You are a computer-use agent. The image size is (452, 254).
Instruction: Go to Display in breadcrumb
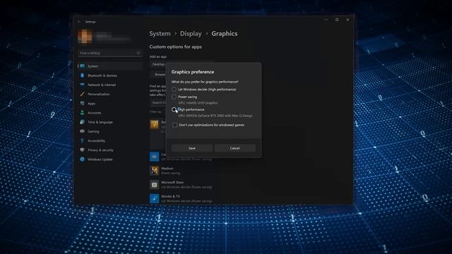191,34
